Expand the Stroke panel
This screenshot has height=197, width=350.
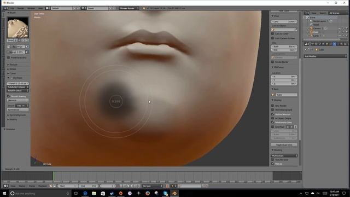12,69
